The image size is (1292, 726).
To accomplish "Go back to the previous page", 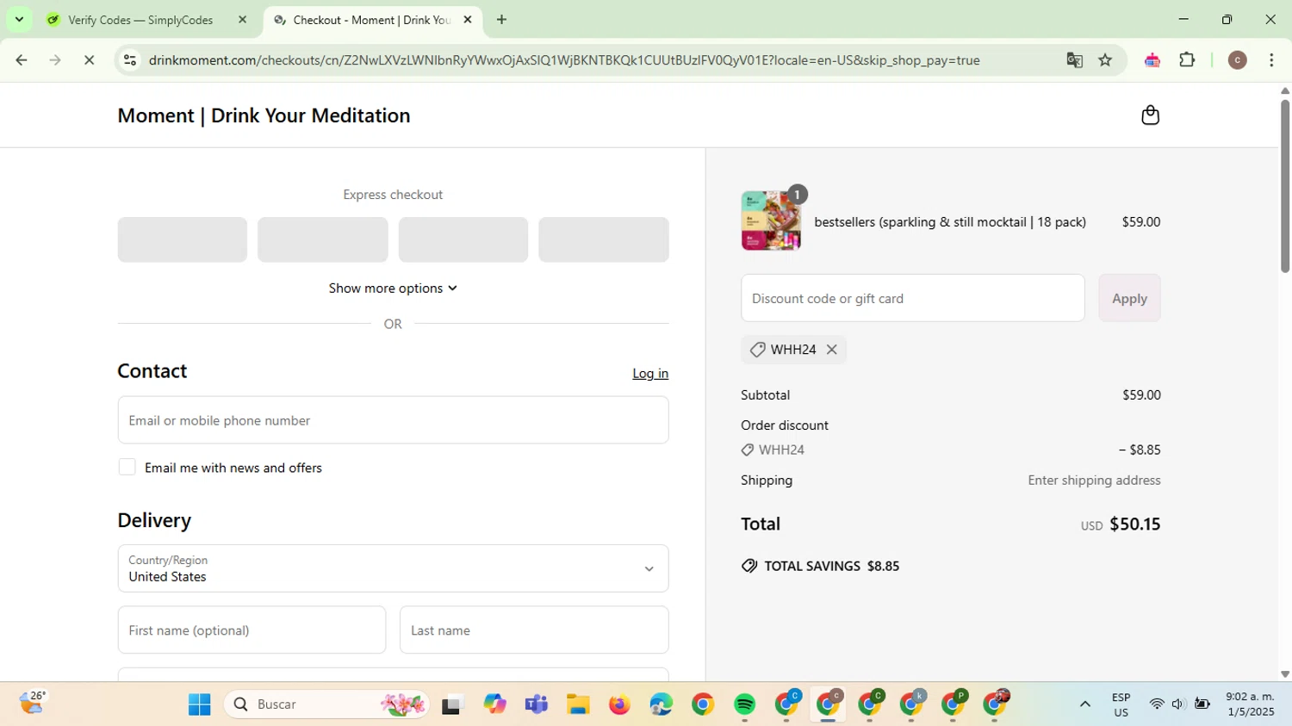I will click(x=22, y=60).
